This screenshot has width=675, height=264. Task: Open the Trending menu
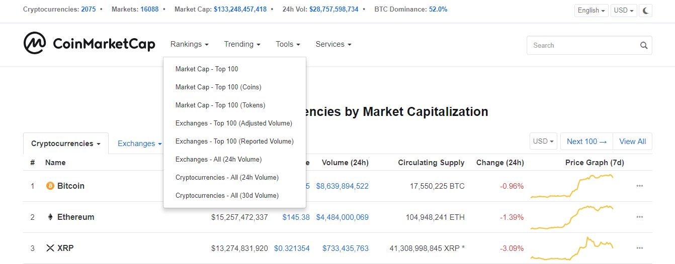[242, 44]
